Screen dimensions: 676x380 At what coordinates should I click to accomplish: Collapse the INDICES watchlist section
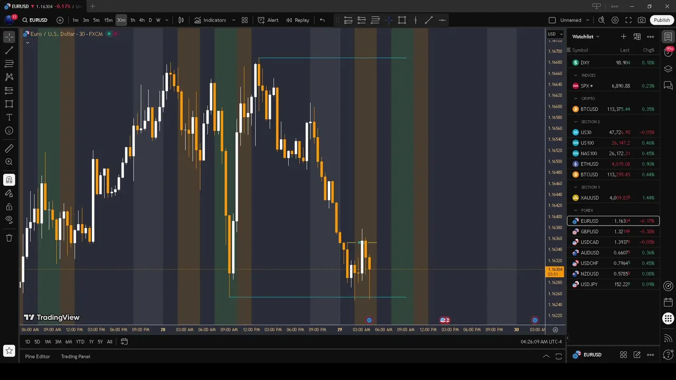576,75
